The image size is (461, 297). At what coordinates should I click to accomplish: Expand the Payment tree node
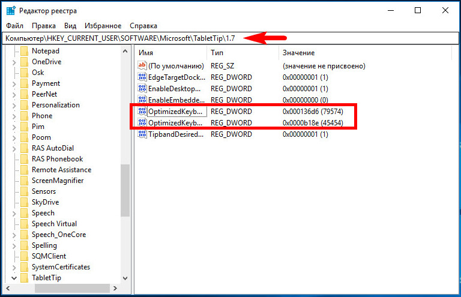click(14, 84)
